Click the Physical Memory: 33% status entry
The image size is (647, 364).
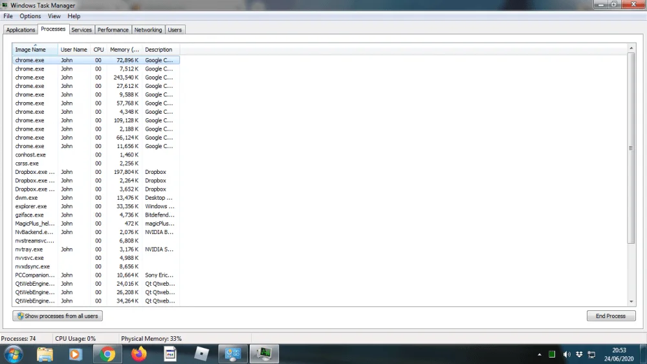point(151,338)
